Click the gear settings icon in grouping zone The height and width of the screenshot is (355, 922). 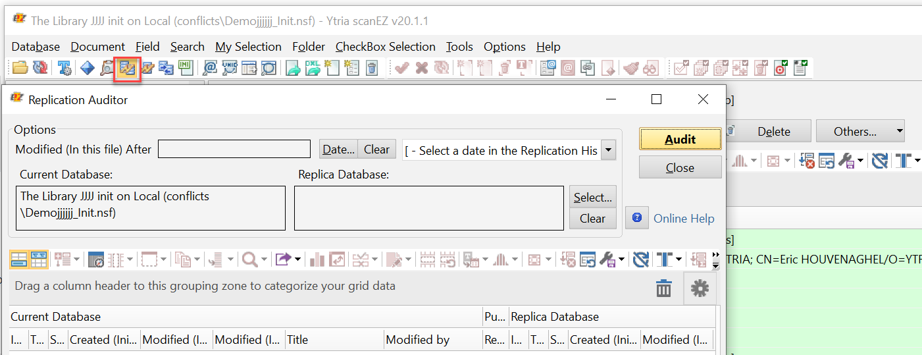700,288
